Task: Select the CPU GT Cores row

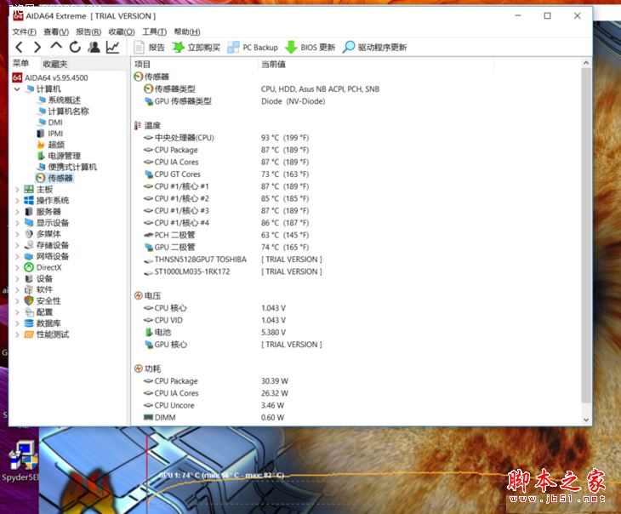Action: 355,174
